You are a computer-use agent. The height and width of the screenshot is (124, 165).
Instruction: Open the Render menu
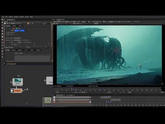(22, 17)
